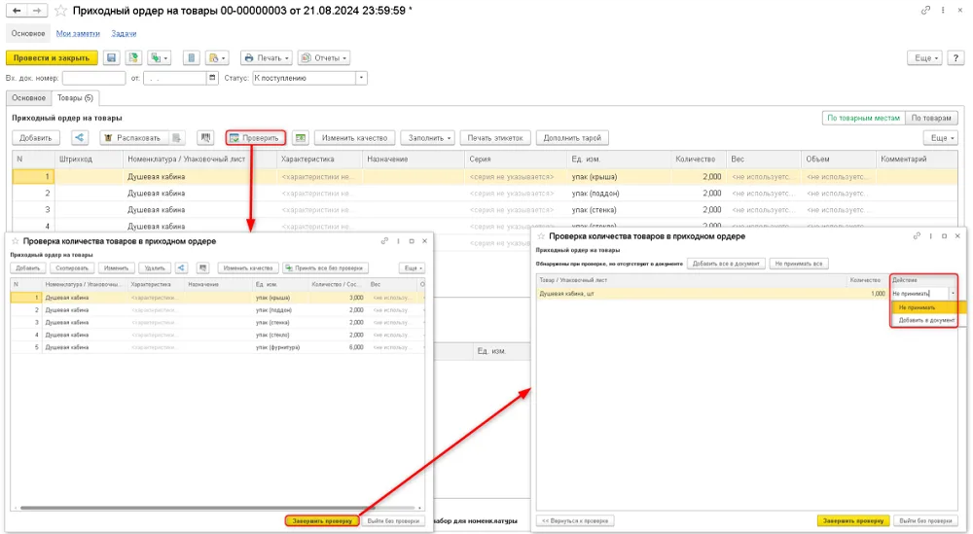The width and height of the screenshot is (973, 534).
Task: Switch to the Товары (5) tab
Action: (75, 98)
